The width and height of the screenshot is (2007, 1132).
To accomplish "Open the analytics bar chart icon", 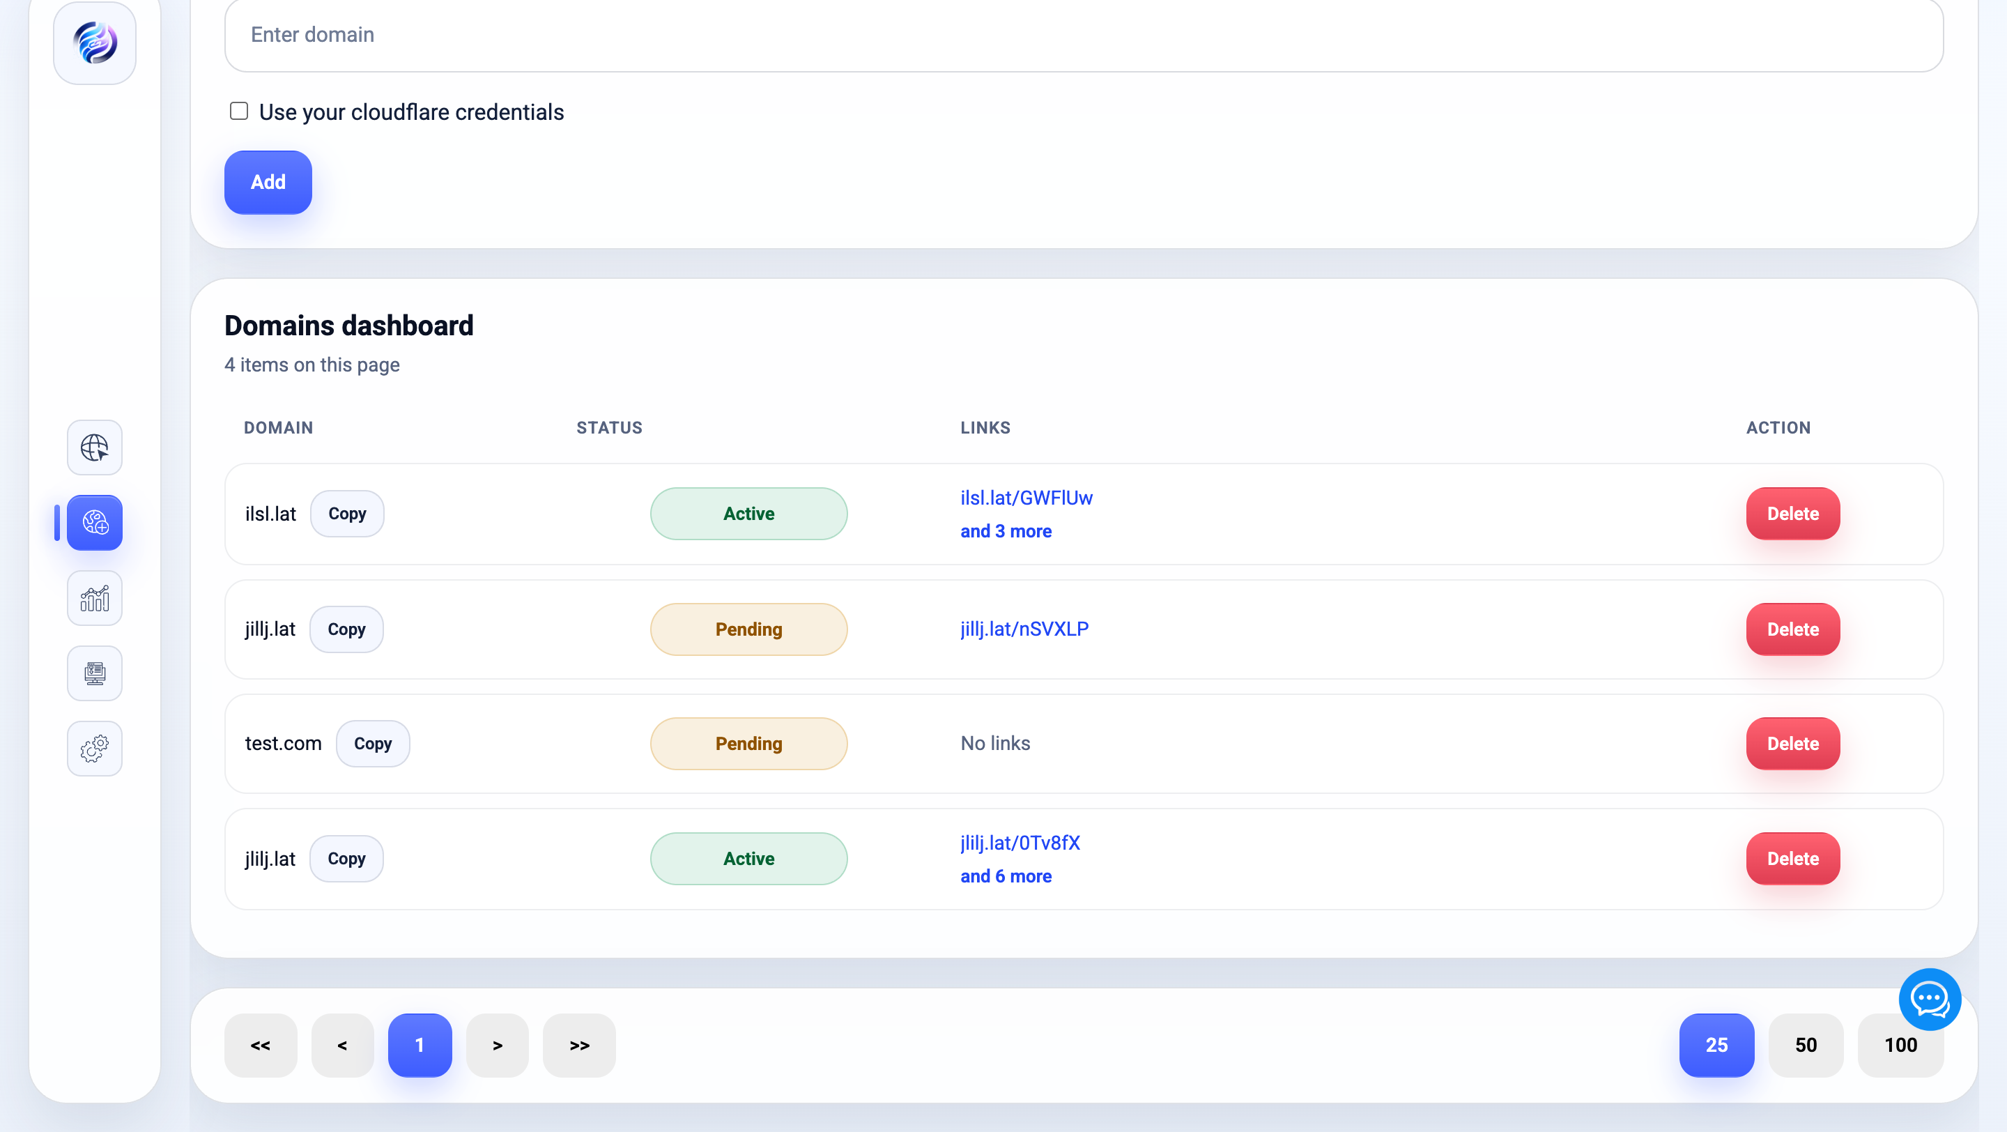I will point(94,597).
